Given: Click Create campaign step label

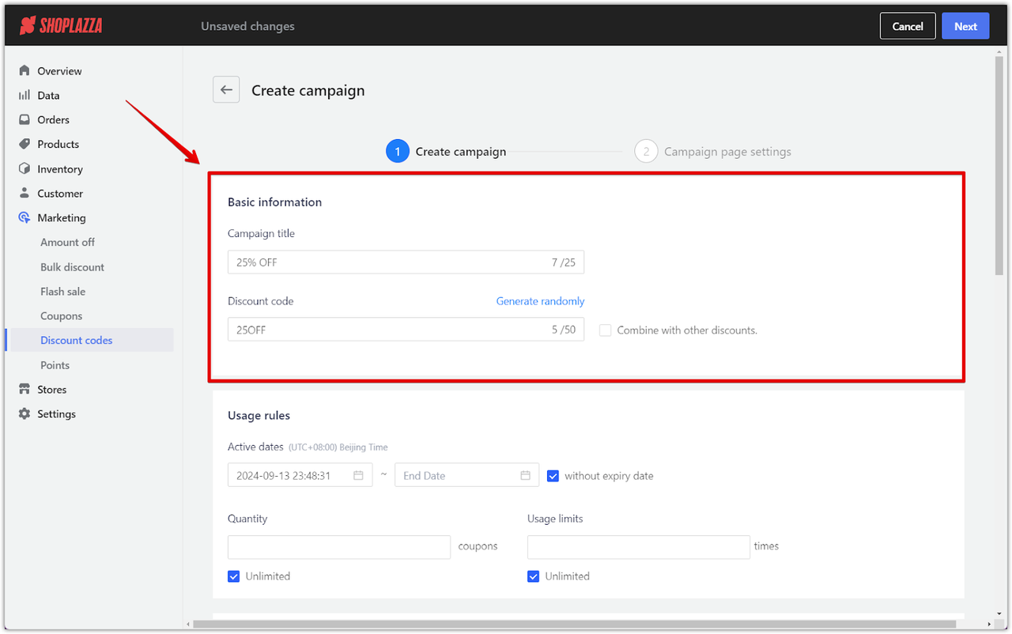Looking at the screenshot, I should coord(461,152).
